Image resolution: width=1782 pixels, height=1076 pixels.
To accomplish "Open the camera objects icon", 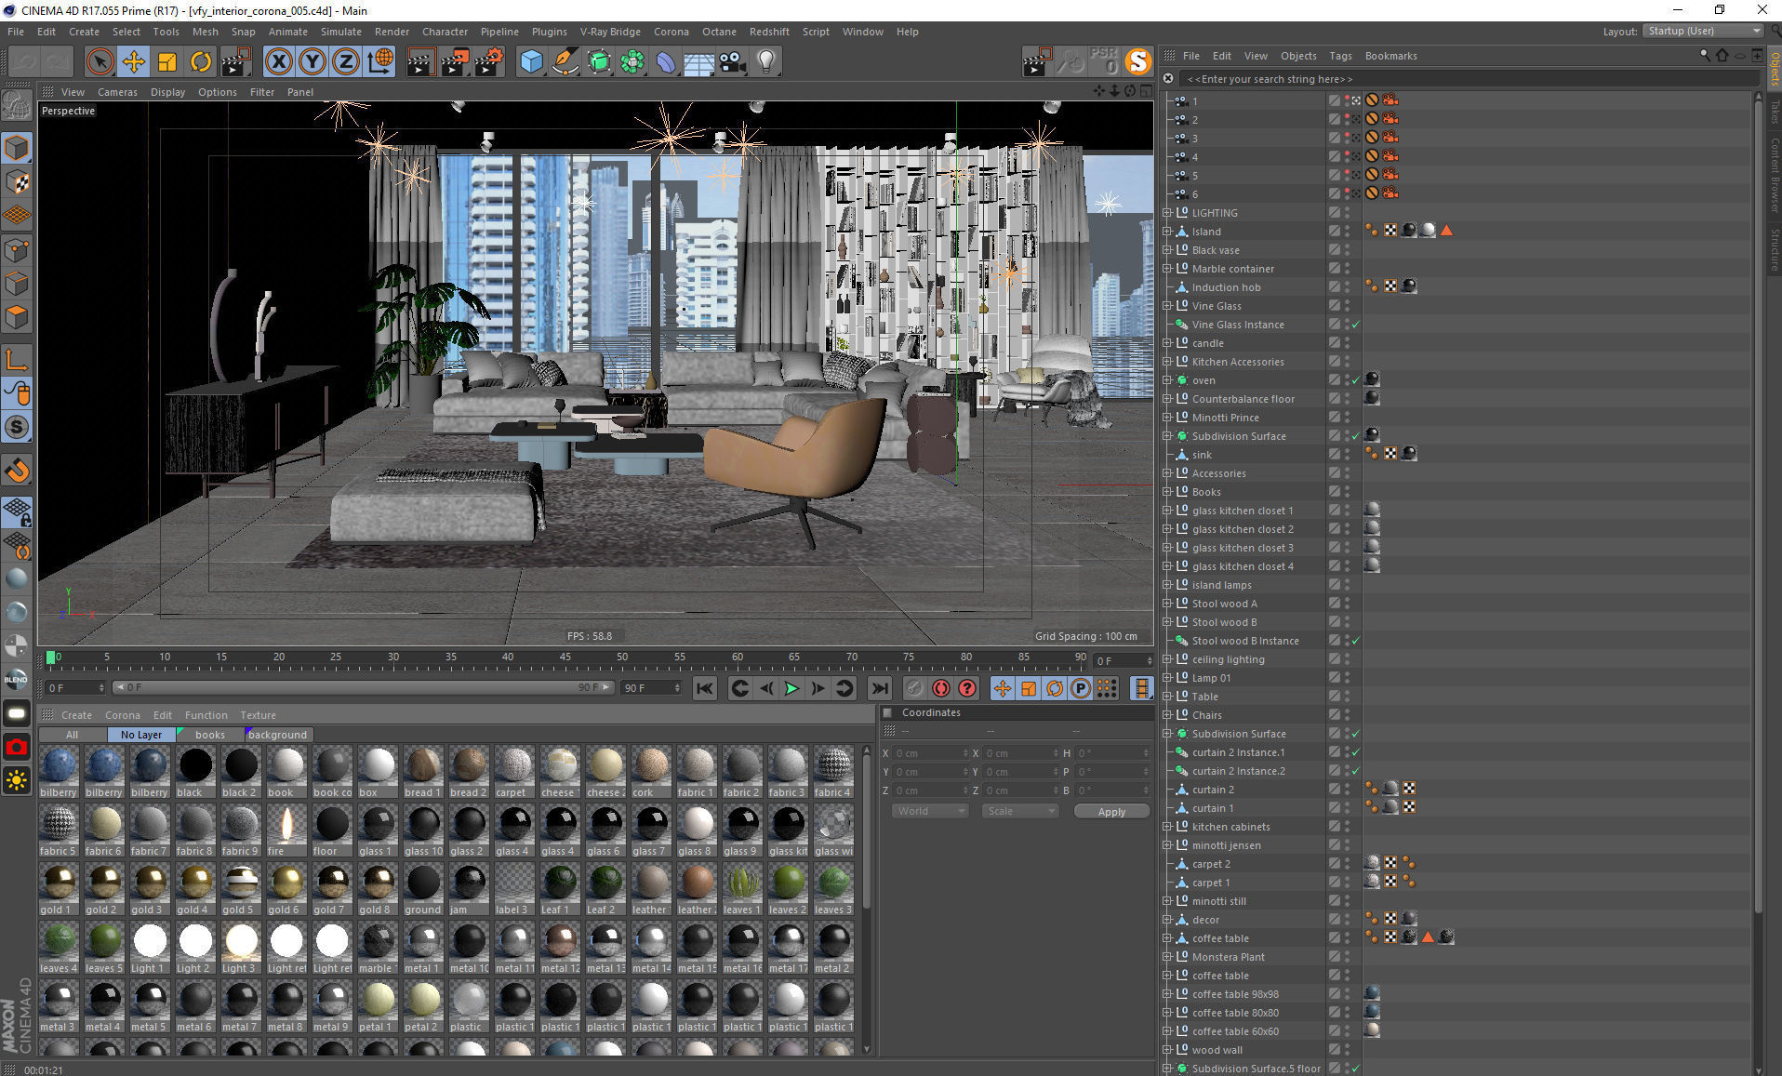I will pos(732,62).
